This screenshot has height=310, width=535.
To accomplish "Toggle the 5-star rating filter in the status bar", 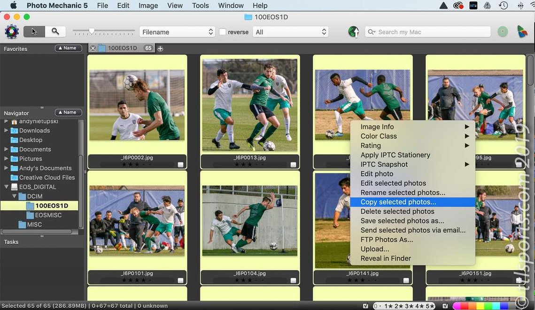I will point(430,306).
